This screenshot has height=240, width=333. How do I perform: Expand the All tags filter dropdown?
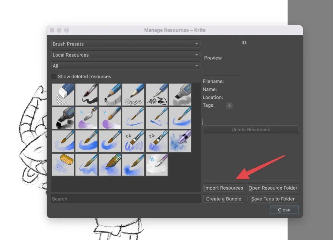[126, 66]
